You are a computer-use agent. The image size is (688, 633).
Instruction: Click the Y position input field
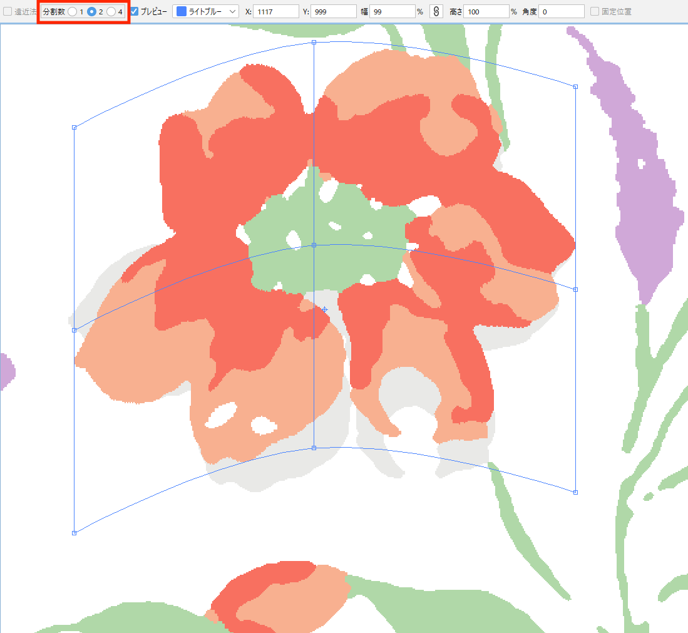tap(334, 11)
